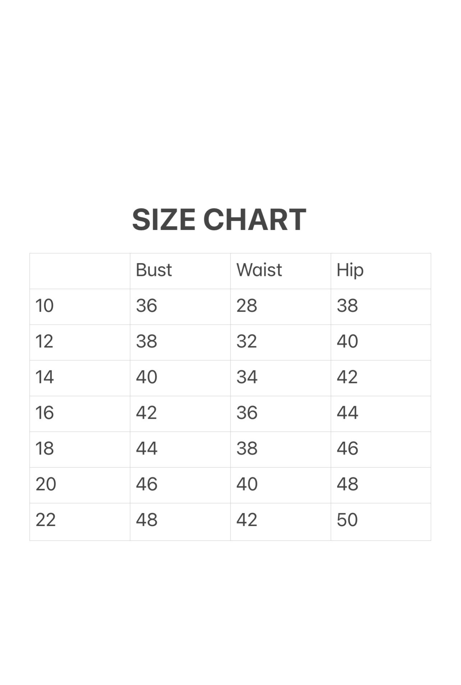
Task: Click the size 12 row label
Action: 44,341
